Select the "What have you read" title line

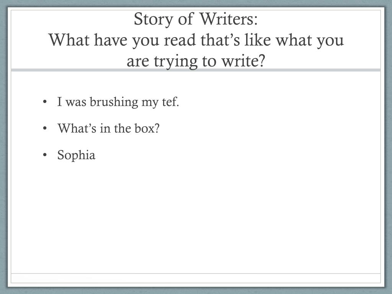[x=196, y=40]
